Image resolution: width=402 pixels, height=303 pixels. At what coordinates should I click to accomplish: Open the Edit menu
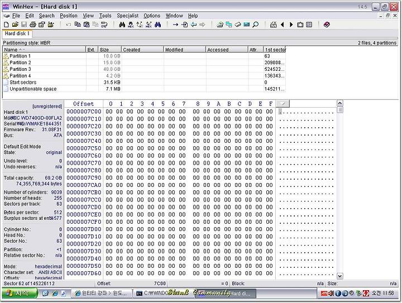30,16
